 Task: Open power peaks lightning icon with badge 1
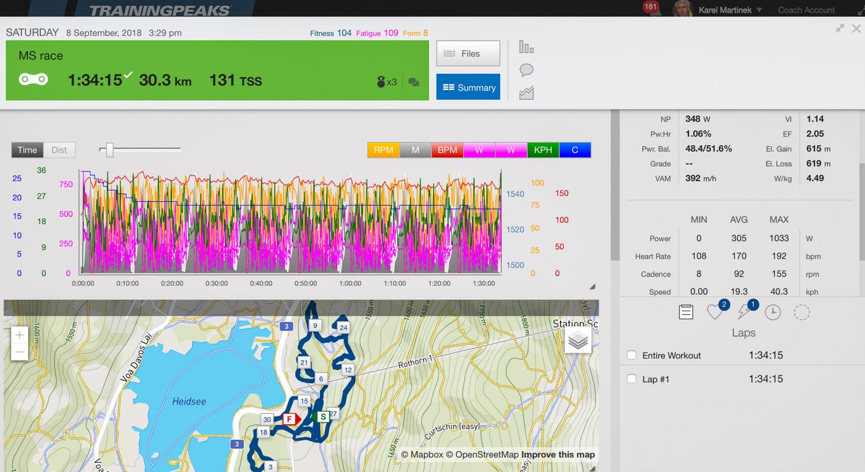coord(745,311)
